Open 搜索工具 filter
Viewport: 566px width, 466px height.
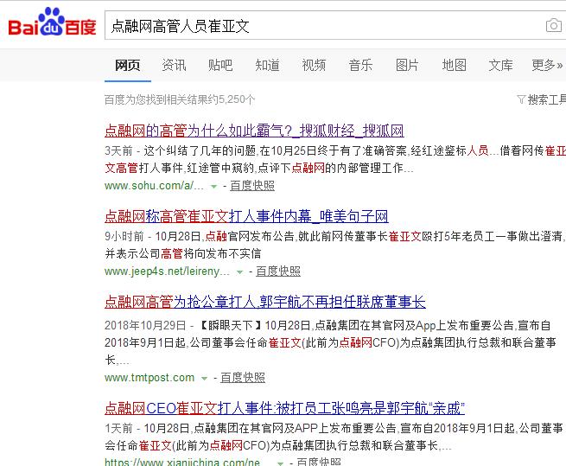coord(542,99)
